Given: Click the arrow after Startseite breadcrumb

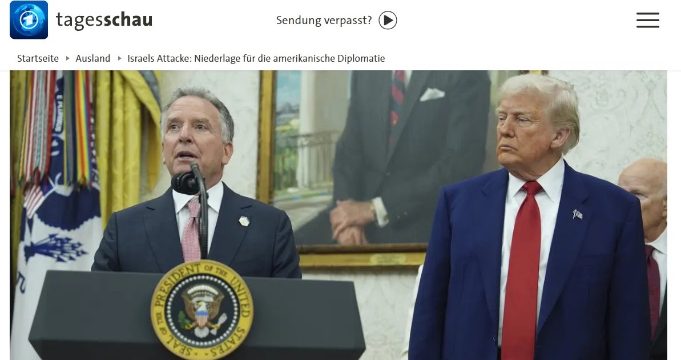Looking at the screenshot, I should coord(67,58).
